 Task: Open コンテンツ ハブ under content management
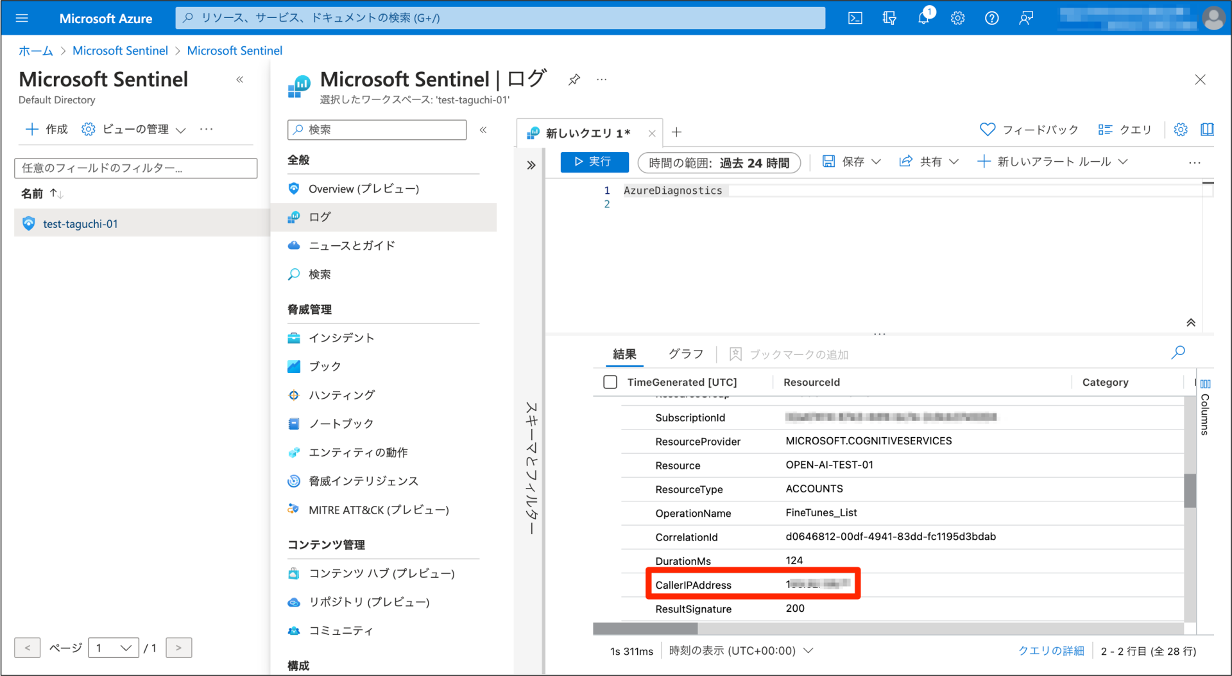tap(381, 573)
